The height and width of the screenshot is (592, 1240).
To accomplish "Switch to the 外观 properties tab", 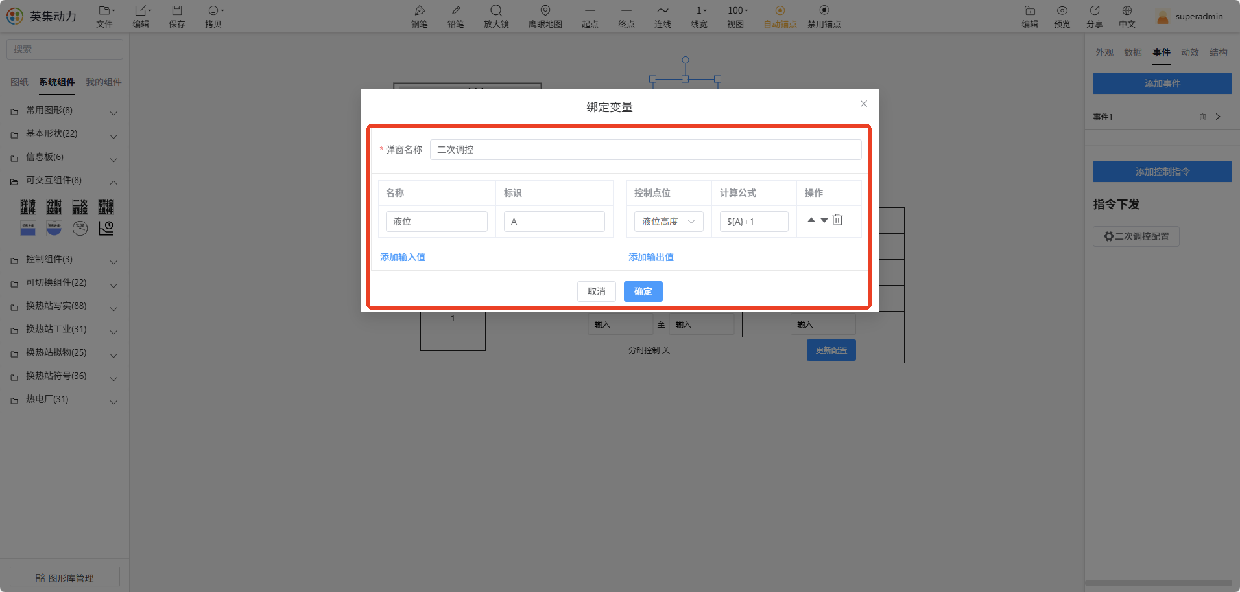I will pos(1104,52).
